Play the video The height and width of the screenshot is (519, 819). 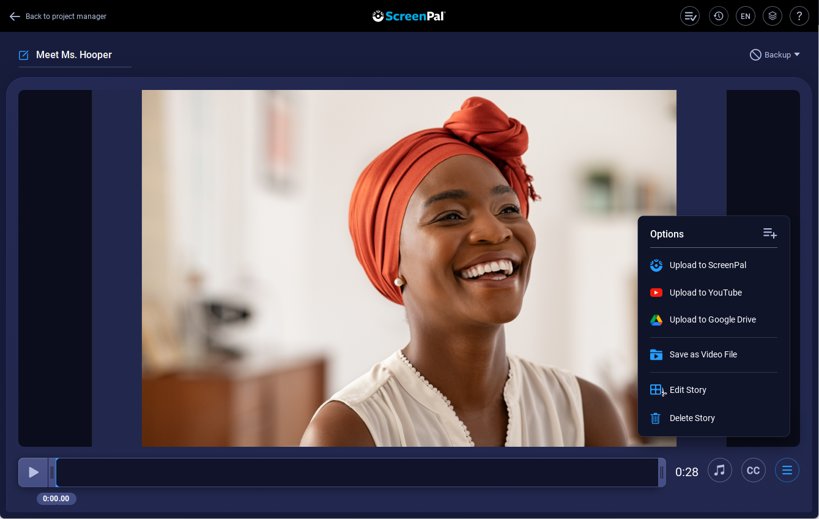coord(33,472)
